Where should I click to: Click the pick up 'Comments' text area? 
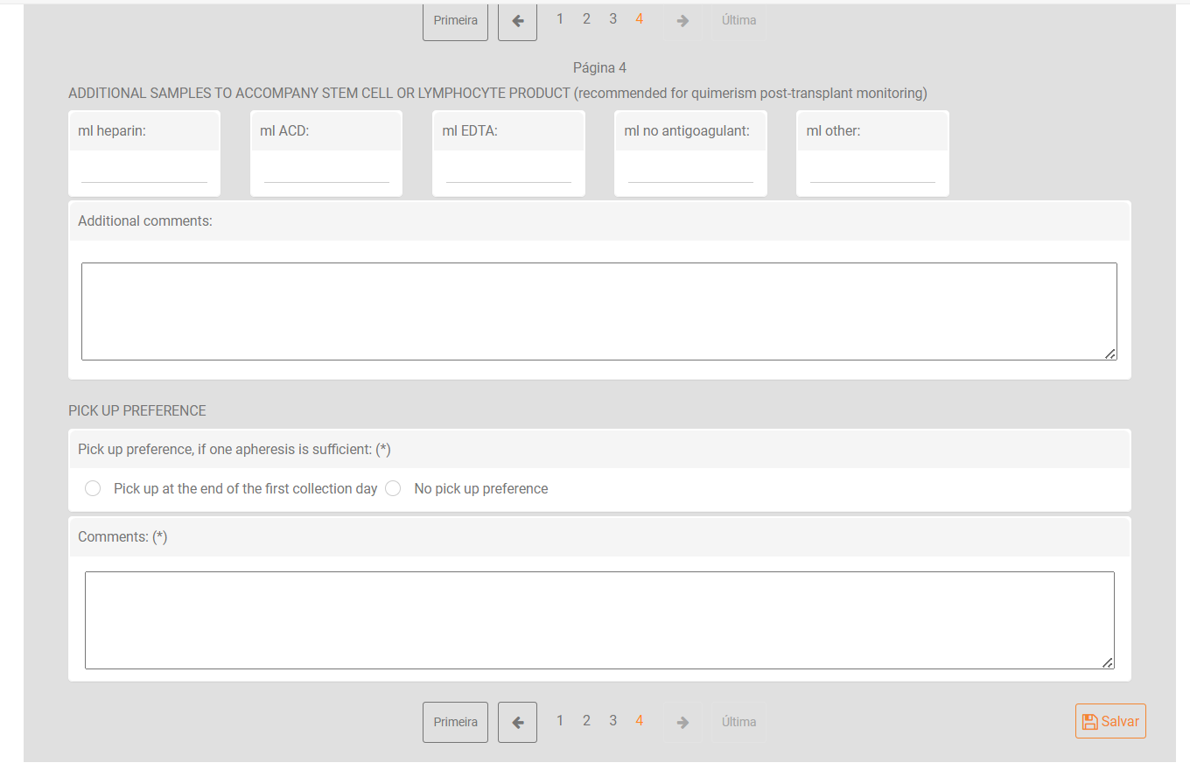pos(598,620)
